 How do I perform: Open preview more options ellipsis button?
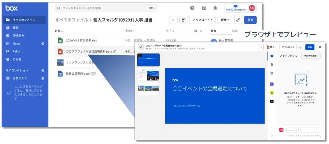point(261,47)
